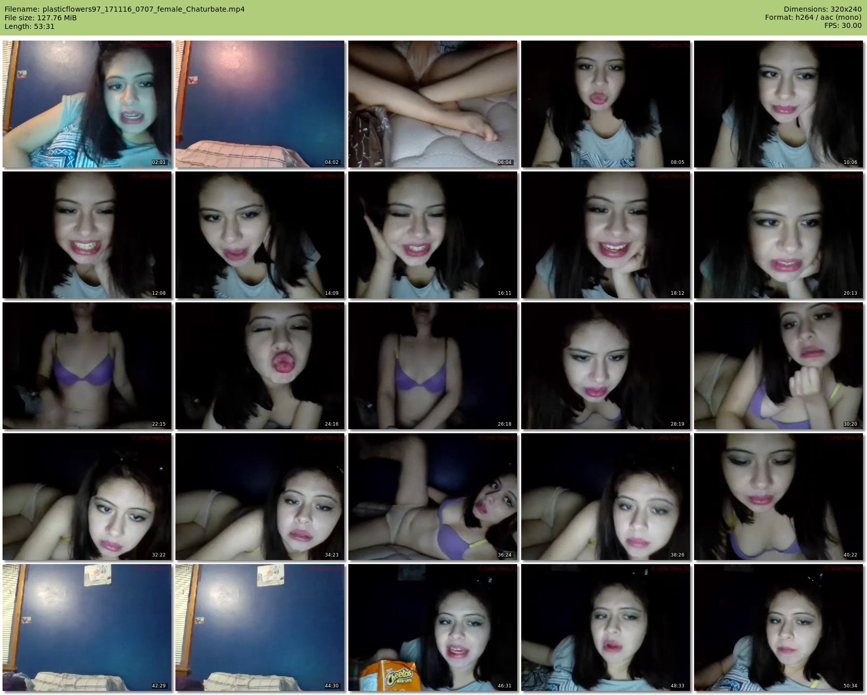Select the frame marked 04:02
The height and width of the screenshot is (695, 867).
pyautogui.click(x=260, y=104)
